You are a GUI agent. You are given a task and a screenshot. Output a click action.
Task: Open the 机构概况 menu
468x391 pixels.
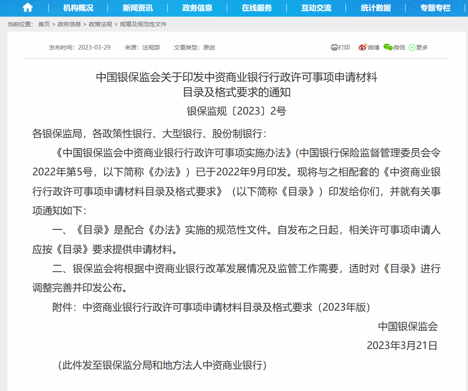point(78,8)
